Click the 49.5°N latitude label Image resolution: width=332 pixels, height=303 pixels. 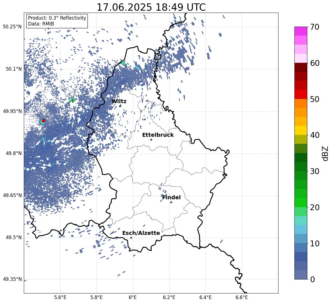13,237
